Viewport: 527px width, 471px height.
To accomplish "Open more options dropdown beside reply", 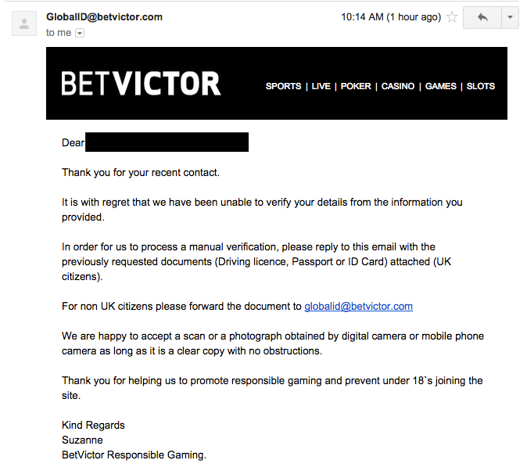I will (x=510, y=17).
